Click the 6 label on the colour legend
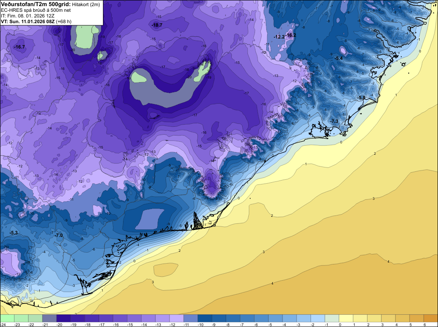 click(424, 324)
